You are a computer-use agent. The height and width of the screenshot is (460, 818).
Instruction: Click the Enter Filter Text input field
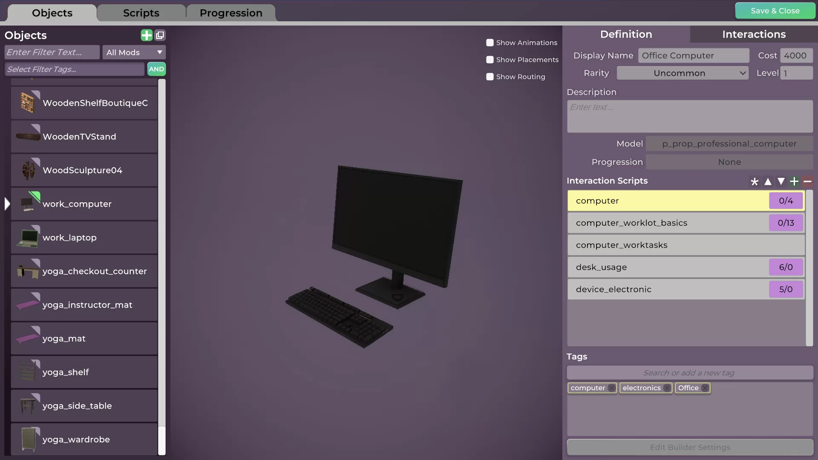point(51,52)
